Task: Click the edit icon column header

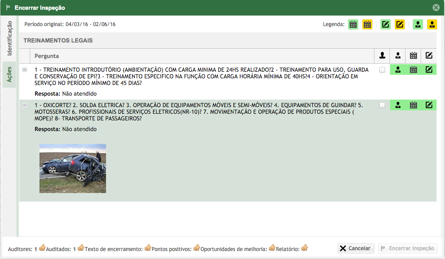Action: click(x=429, y=55)
